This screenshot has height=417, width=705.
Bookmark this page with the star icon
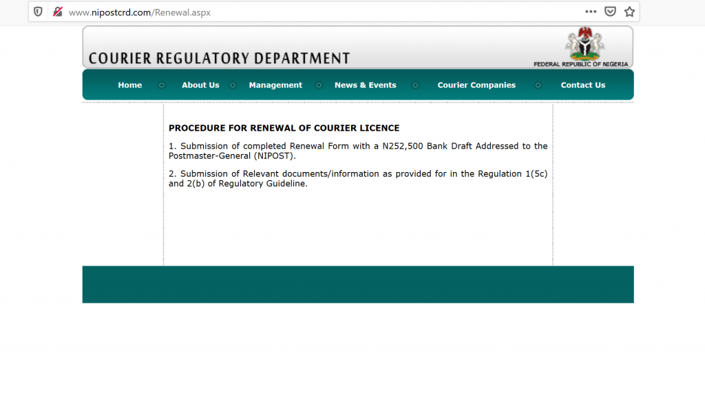coord(629,12)
